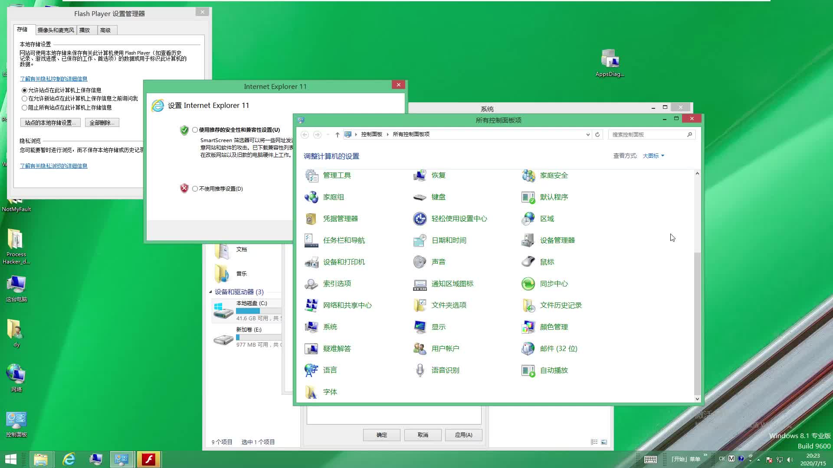833x468 pixels.
Task: Open 了解有关隐私控制的详细信息 link
Action: [x=54, y=79]
